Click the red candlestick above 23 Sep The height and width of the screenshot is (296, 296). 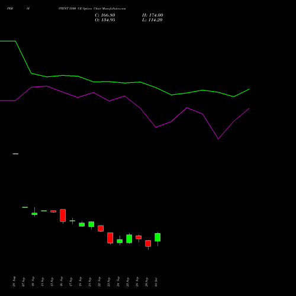(x=110, y=238)
